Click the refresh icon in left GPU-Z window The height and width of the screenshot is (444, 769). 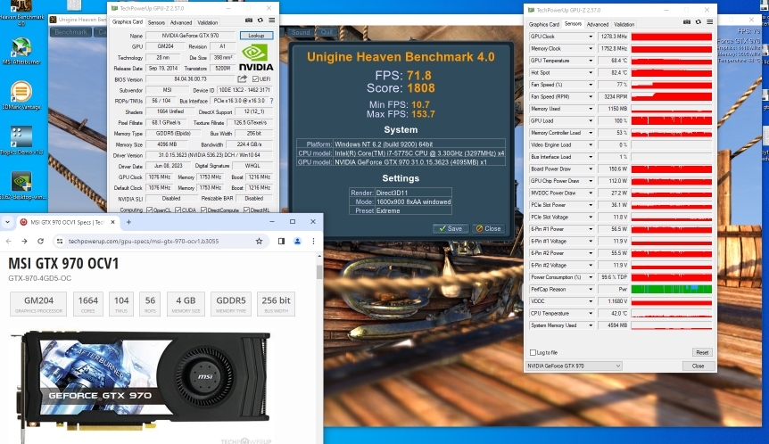coord(260,21)
